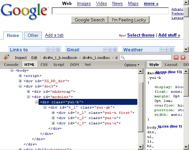This screenshot has height=150, width=189.
Task: Click the Firebug search input field
Action: (x=146, y=57)
